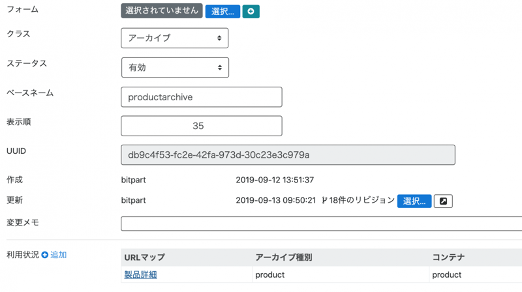Open the 製品詳細 link in the URL map table
This screenshot has height=292, width=522.
click(x=141, y=275)
